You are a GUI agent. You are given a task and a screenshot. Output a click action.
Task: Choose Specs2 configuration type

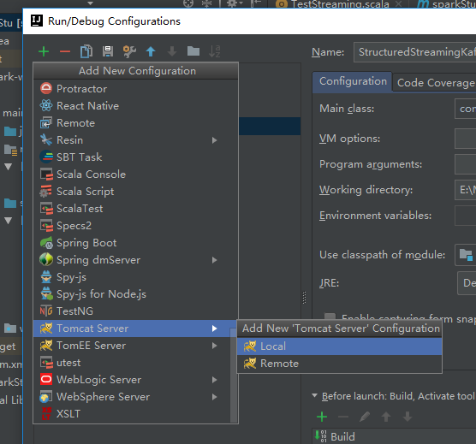pyautogui.click(x=135, y=226)
